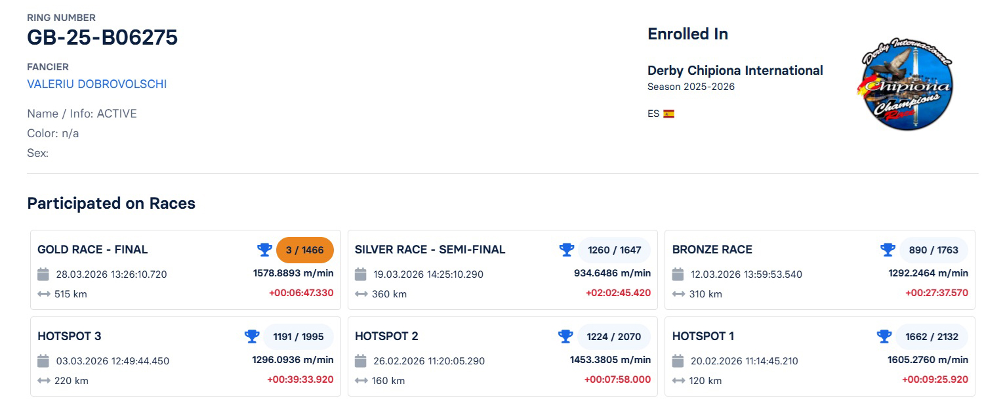Click the Derby Chipiona Champions Race logo
This screenshot has width=1003, height=411.
(x=905, y=85)
